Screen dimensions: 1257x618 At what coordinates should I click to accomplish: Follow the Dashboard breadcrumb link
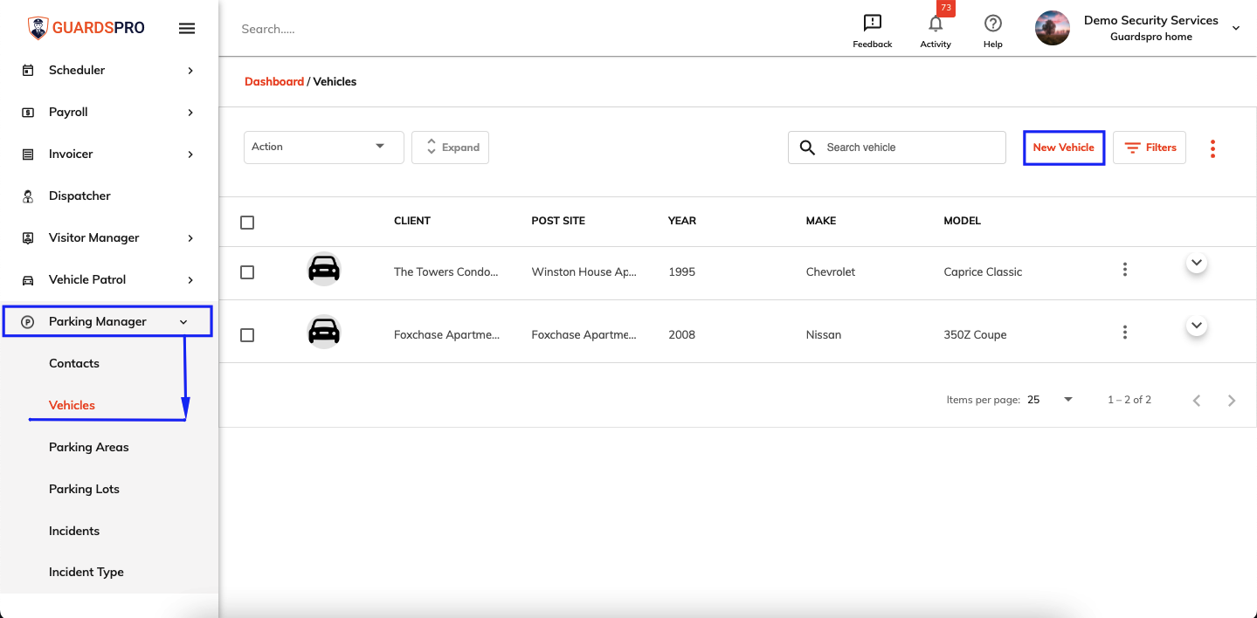click(274, 81)
